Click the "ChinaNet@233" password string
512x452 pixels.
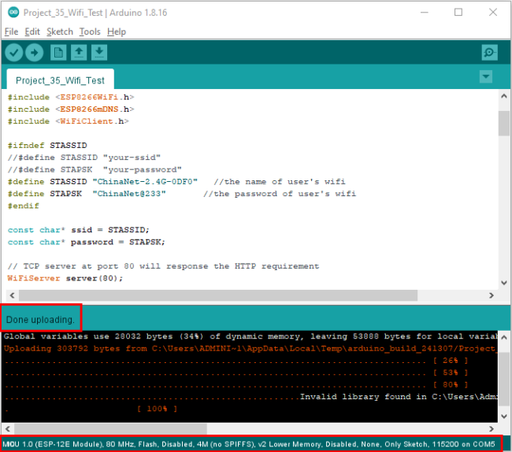point(129,194)
